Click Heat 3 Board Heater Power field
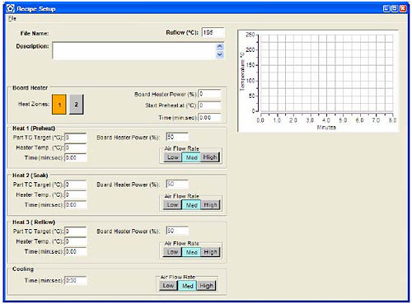 click(x=177, y=231)
